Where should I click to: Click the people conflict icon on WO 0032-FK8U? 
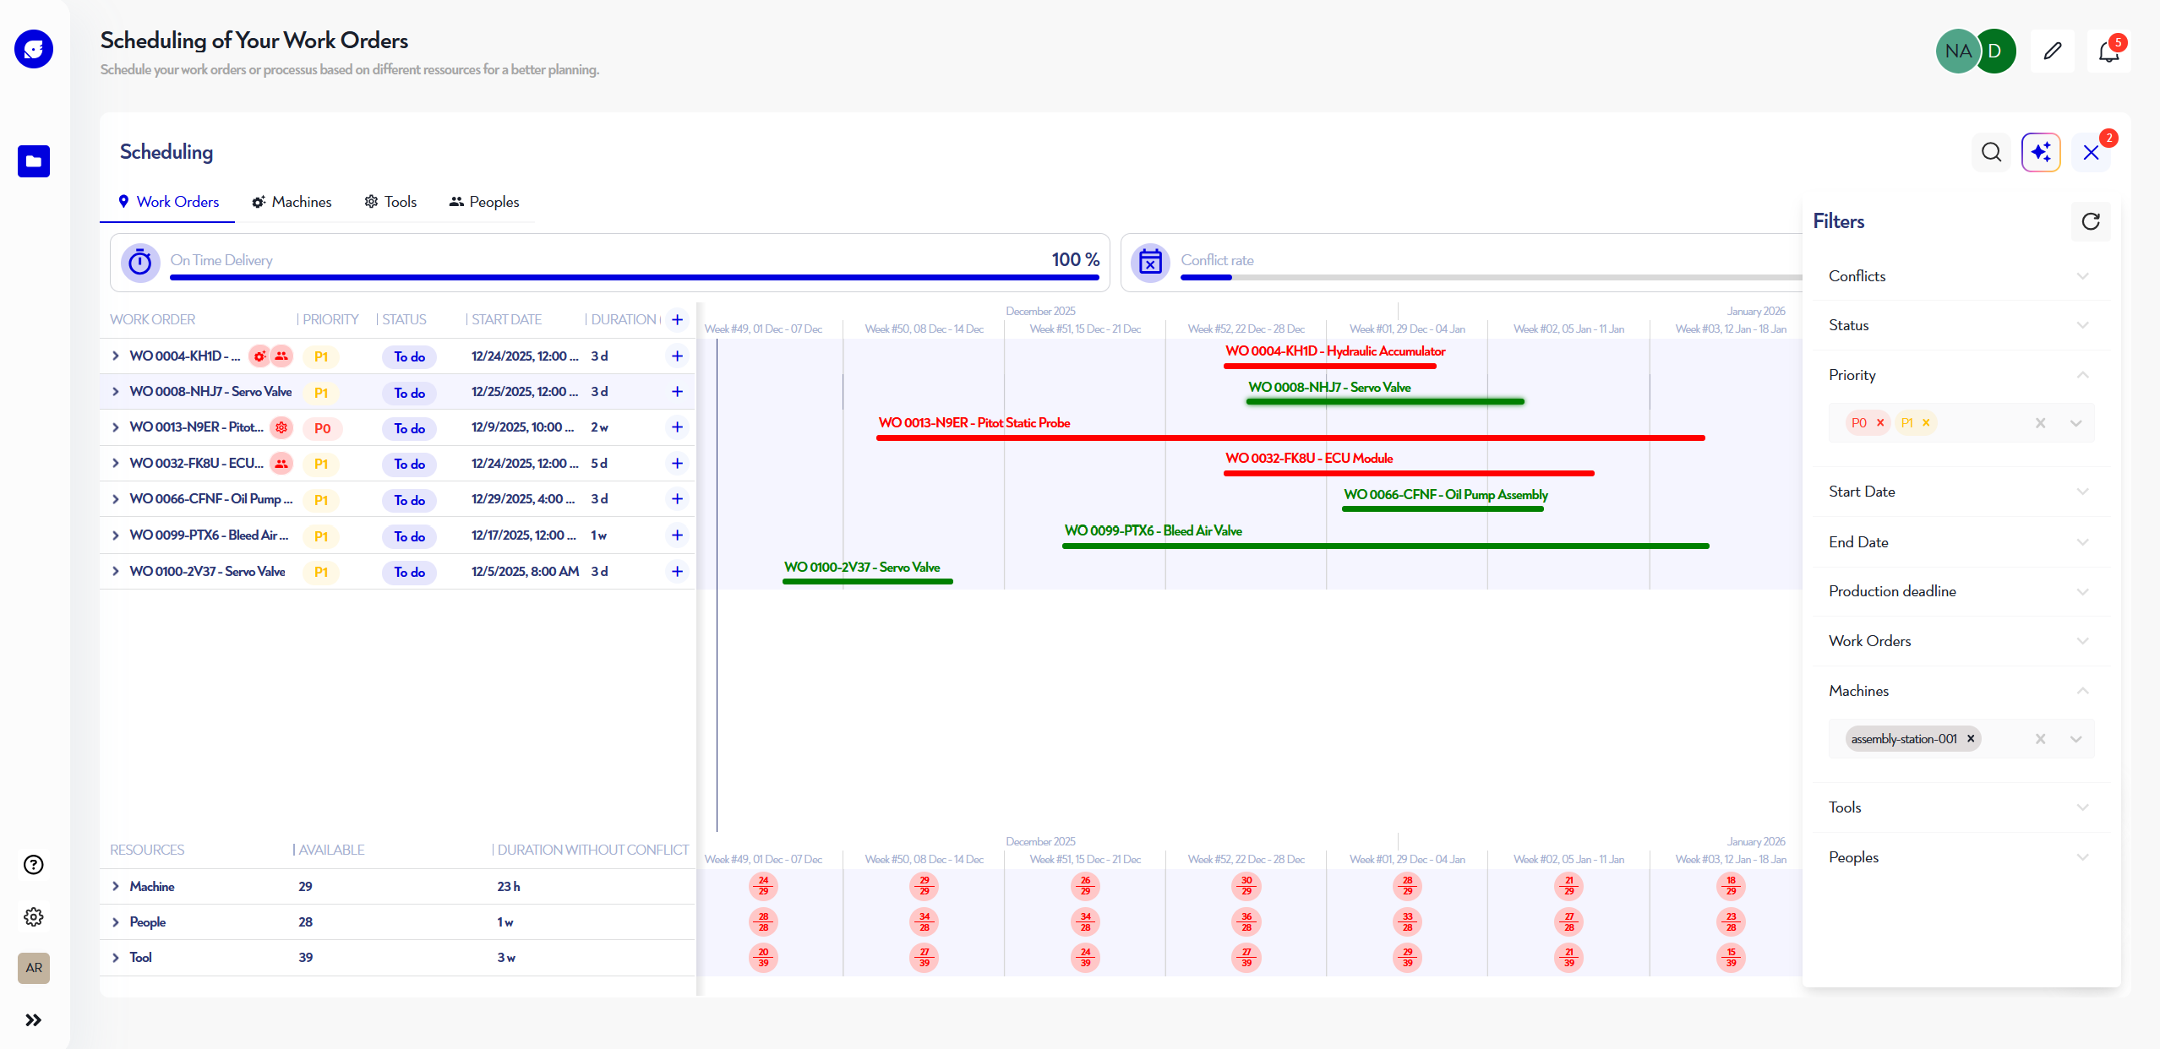281,464
